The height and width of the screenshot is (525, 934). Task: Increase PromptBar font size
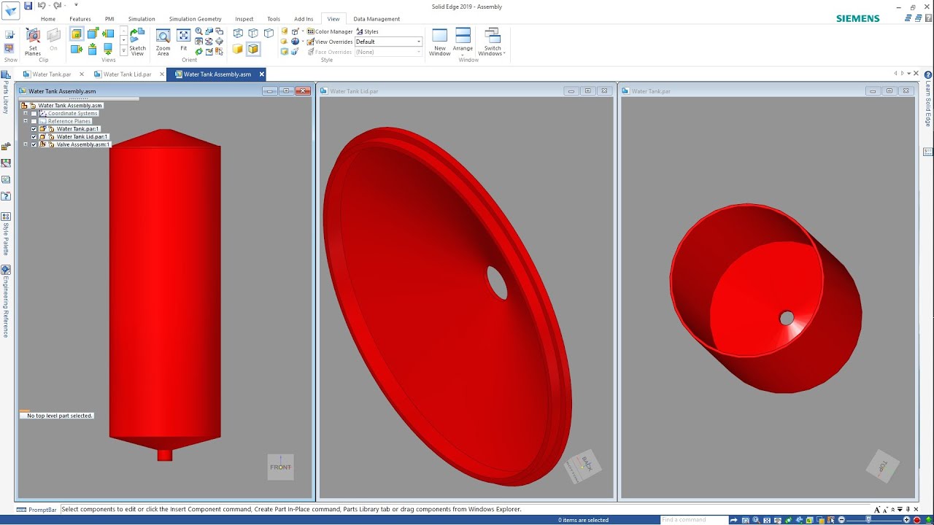click(877, 510)
